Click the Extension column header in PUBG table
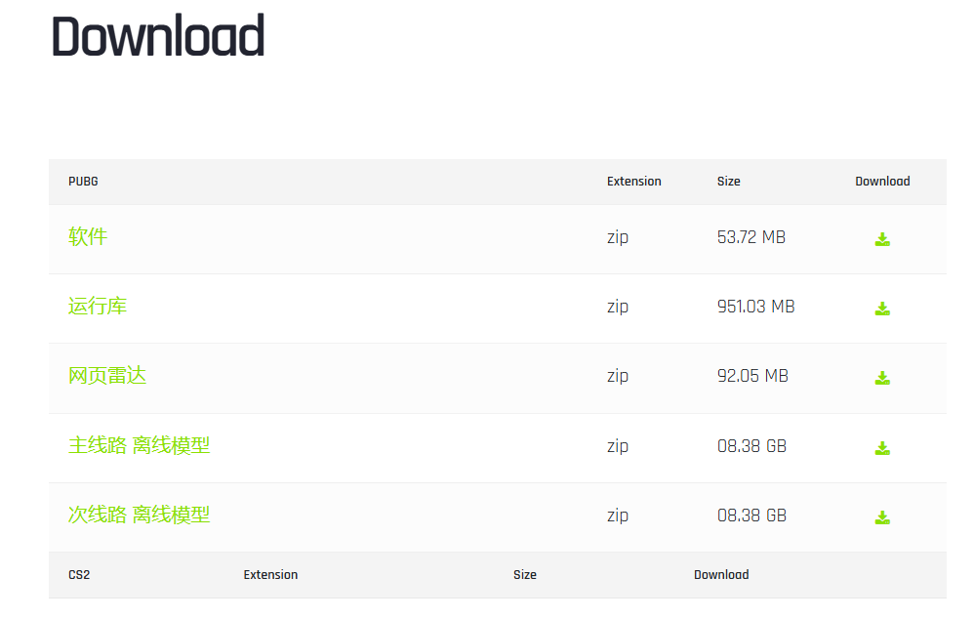 [633, 182]
